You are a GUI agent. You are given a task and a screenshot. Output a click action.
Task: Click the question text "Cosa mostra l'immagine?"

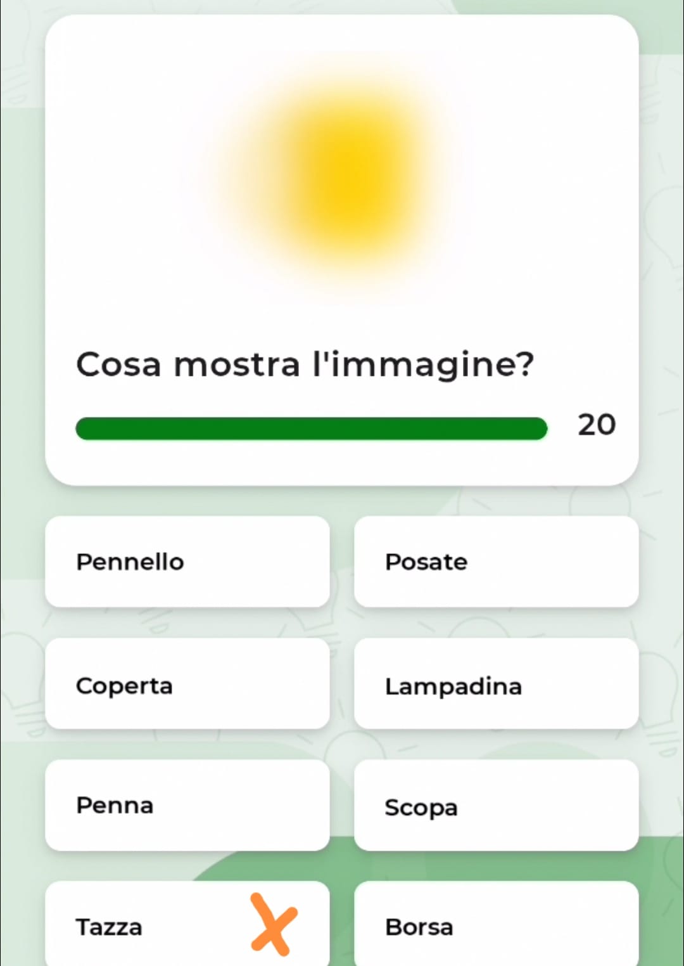click(x=305, y=364)
